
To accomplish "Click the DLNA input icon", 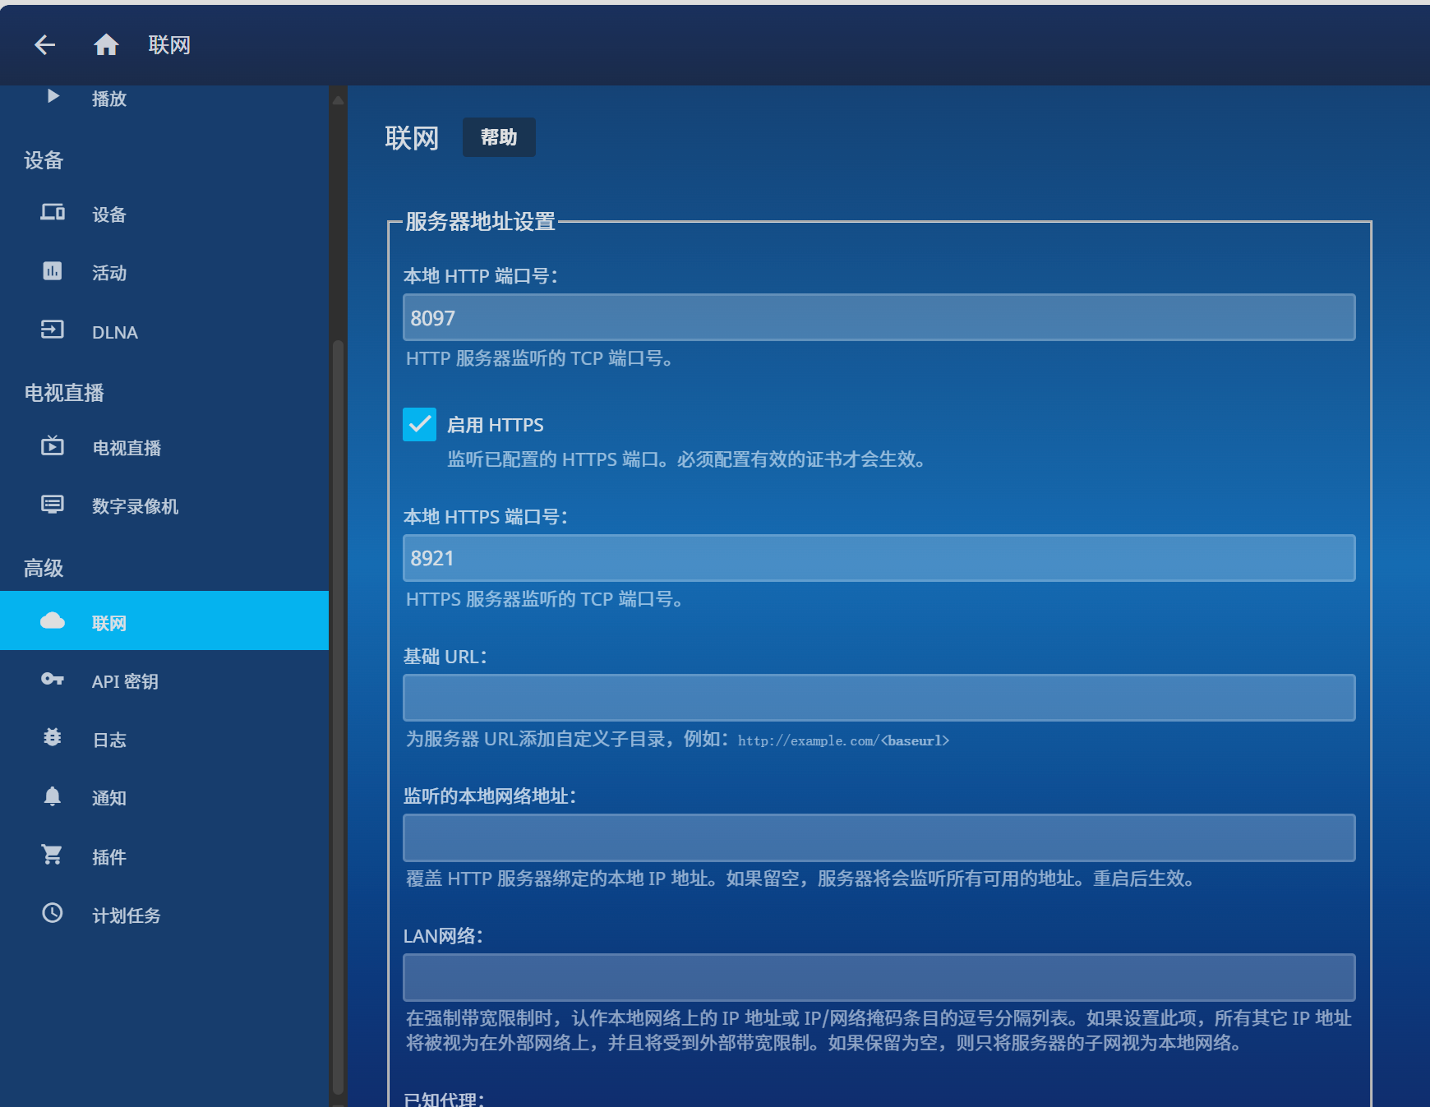I will pyautogui.click(x=53, y=330).
